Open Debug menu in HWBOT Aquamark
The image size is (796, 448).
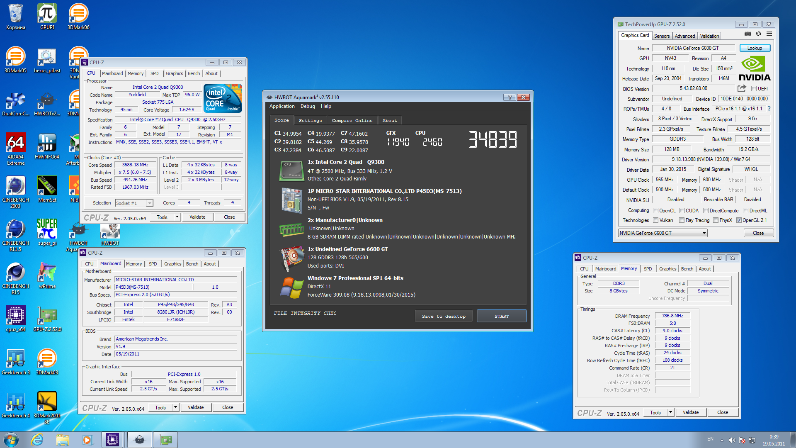(x=308, y=107)
